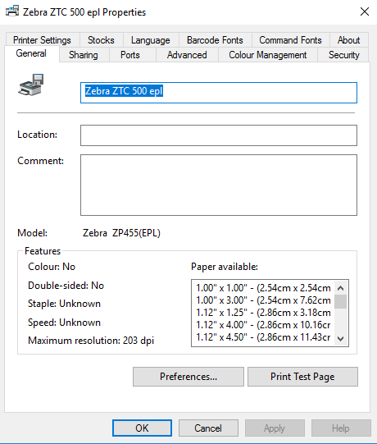This screenshot has height=444, width=377.
Task: Click the paper list down arrow
Action: click(340, 338)
